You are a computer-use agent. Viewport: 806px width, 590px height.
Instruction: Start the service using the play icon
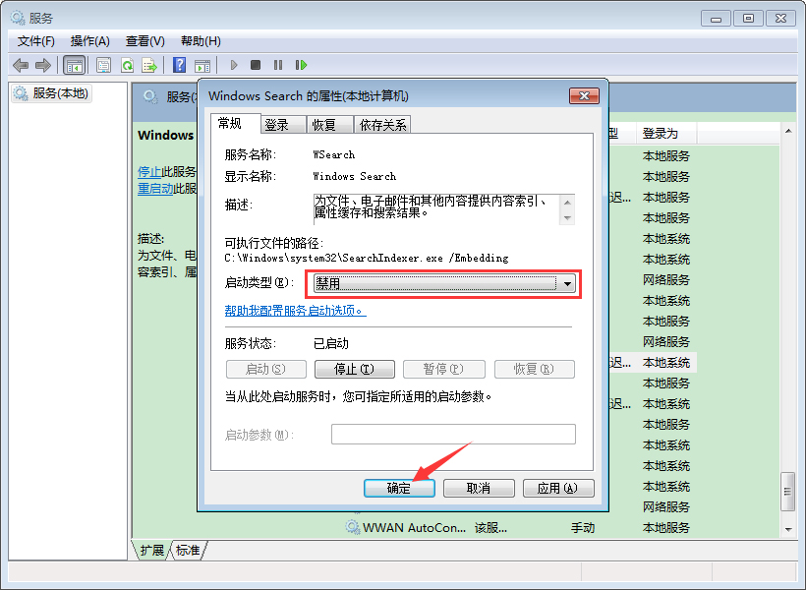pos(234,64)
